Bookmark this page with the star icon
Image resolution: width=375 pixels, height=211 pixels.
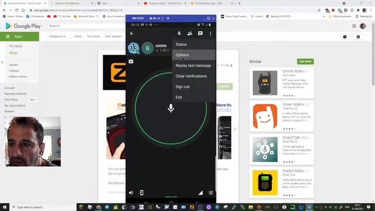[319, 11]
